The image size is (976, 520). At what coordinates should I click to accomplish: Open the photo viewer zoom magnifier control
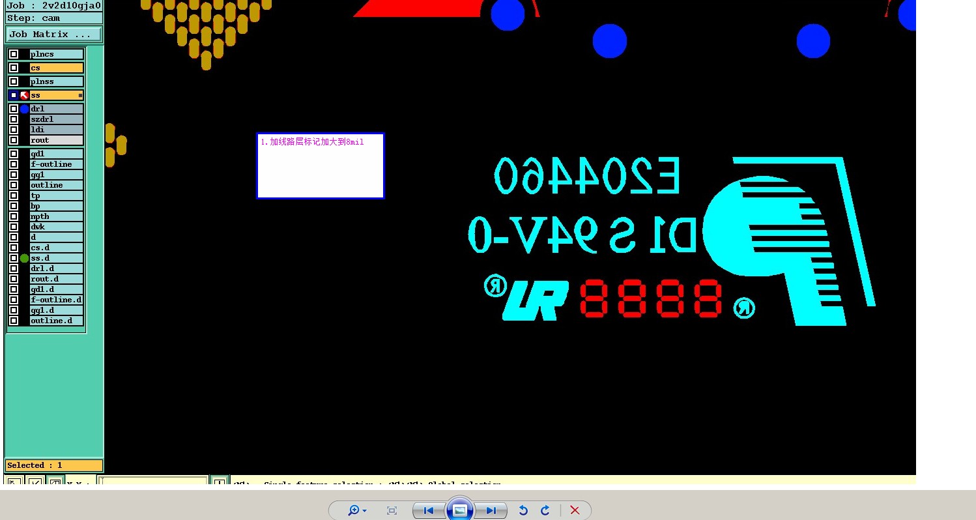click(357, 510)
